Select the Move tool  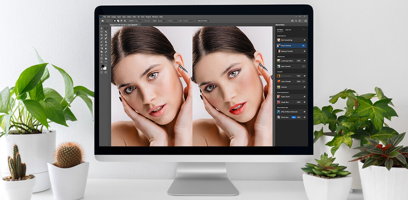[x=102, y=28]
